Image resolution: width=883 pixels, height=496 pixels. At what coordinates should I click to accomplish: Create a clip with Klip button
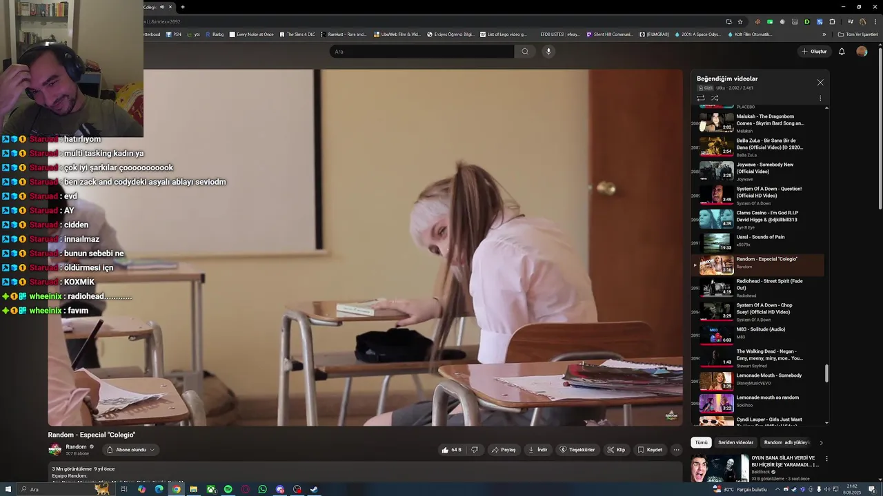pyautogui.click(x=616, y=450)
